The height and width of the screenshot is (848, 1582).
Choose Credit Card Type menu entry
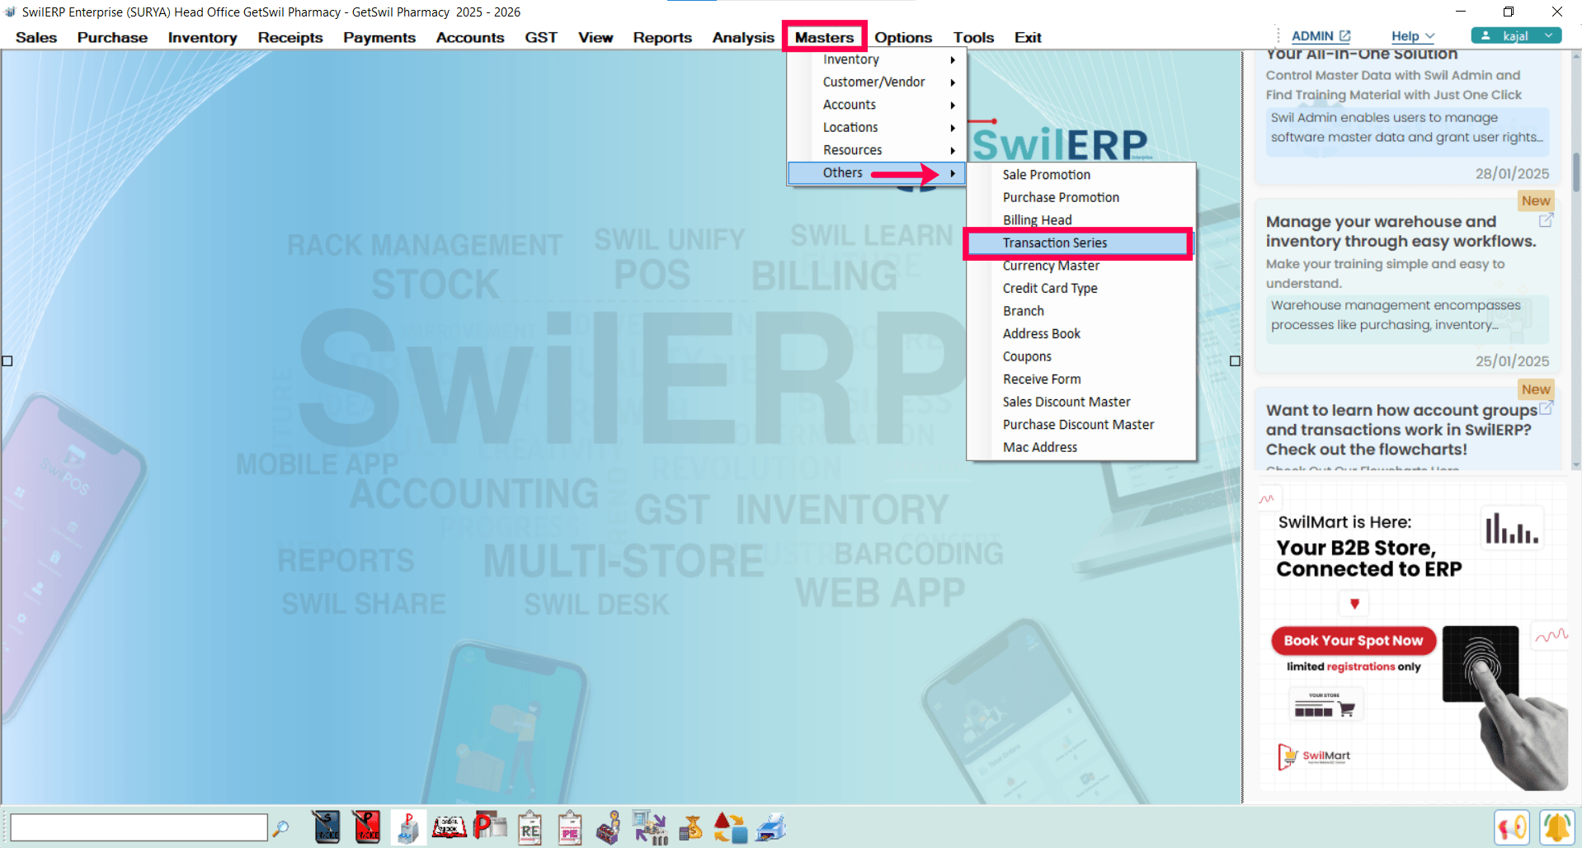(1081, 289)
